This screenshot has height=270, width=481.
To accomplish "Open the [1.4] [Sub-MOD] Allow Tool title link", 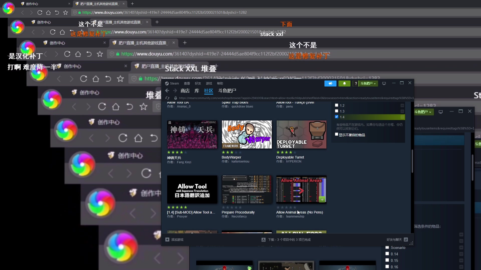I will [x=191, y=212].
